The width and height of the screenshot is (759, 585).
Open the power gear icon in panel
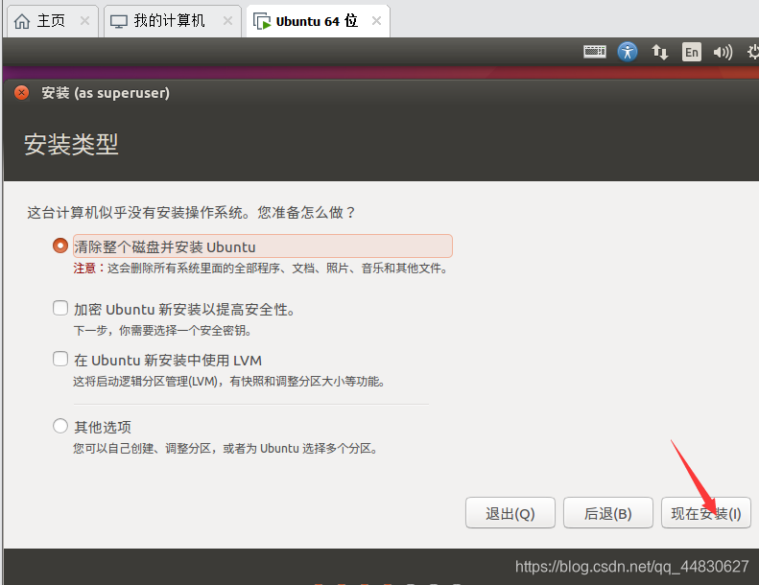[752, 52]
